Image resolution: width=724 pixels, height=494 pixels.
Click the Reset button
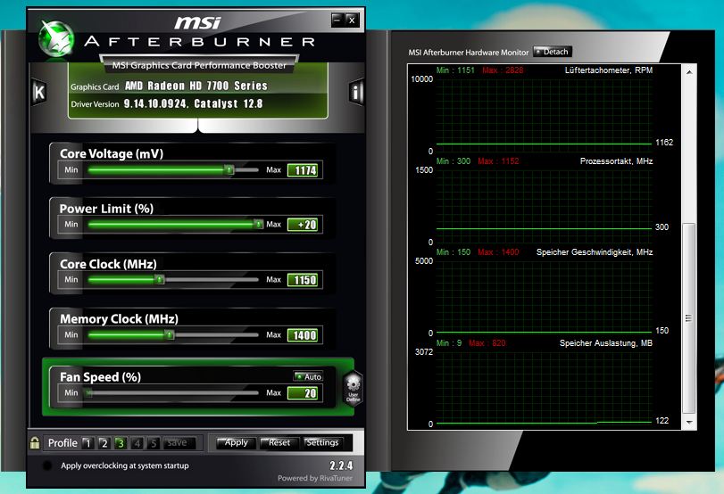(279, 443)
